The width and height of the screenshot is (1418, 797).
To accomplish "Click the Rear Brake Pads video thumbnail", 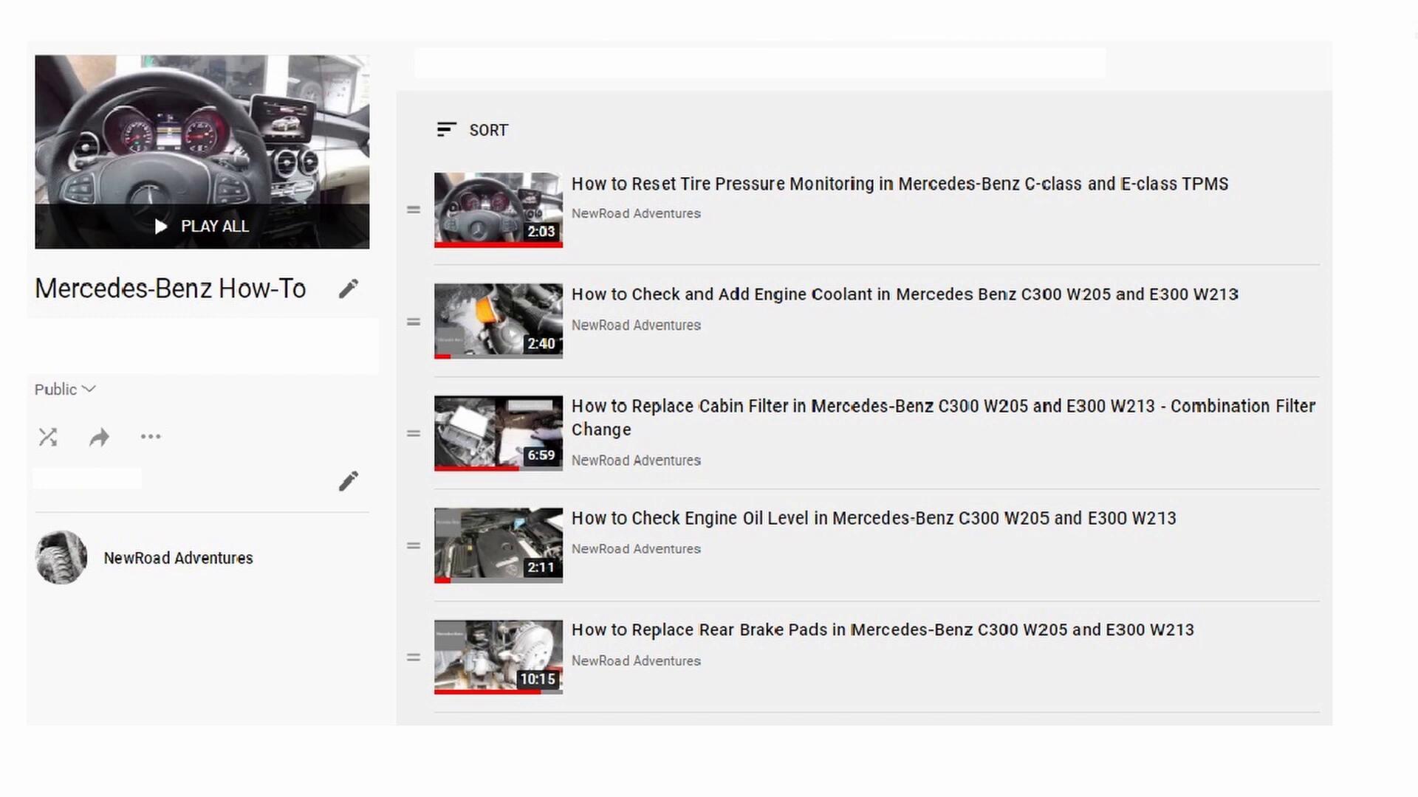I will pyautogui.click(x=499, y=657).
